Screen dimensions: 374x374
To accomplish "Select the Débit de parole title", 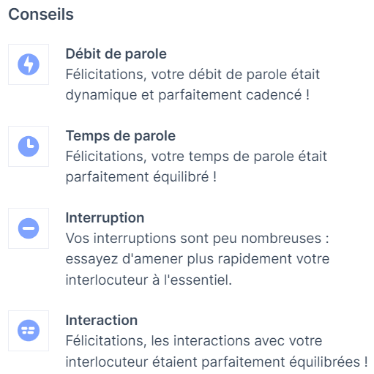I will coord(116,53).
